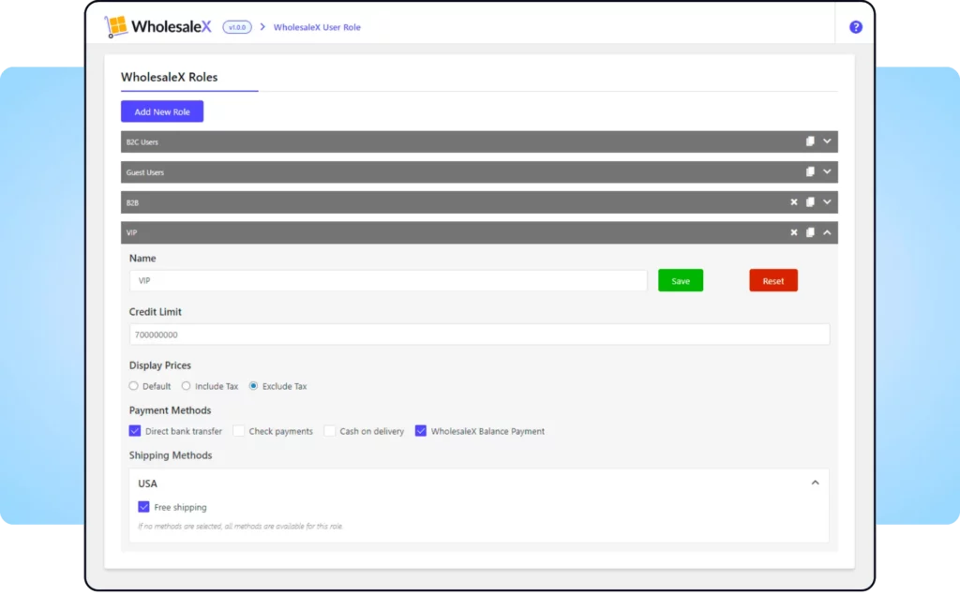Screen dimensions: 960x595
Task: Select Include Tax radio button
Action: pos(187,386)
